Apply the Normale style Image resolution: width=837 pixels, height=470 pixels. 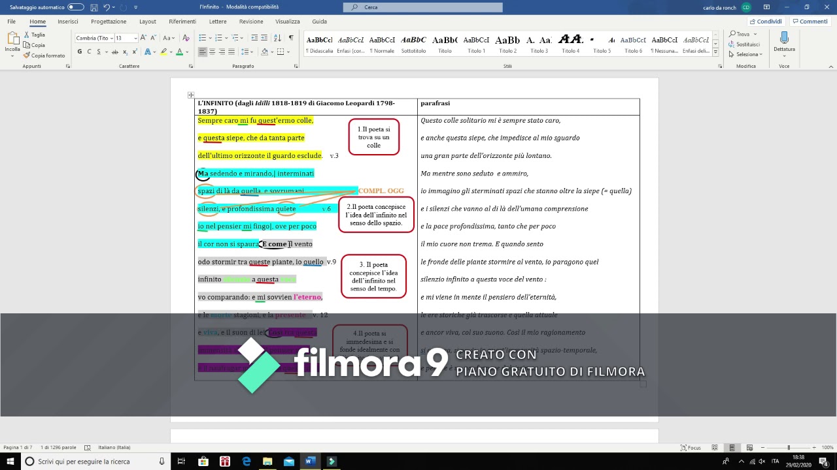point(382,44)
